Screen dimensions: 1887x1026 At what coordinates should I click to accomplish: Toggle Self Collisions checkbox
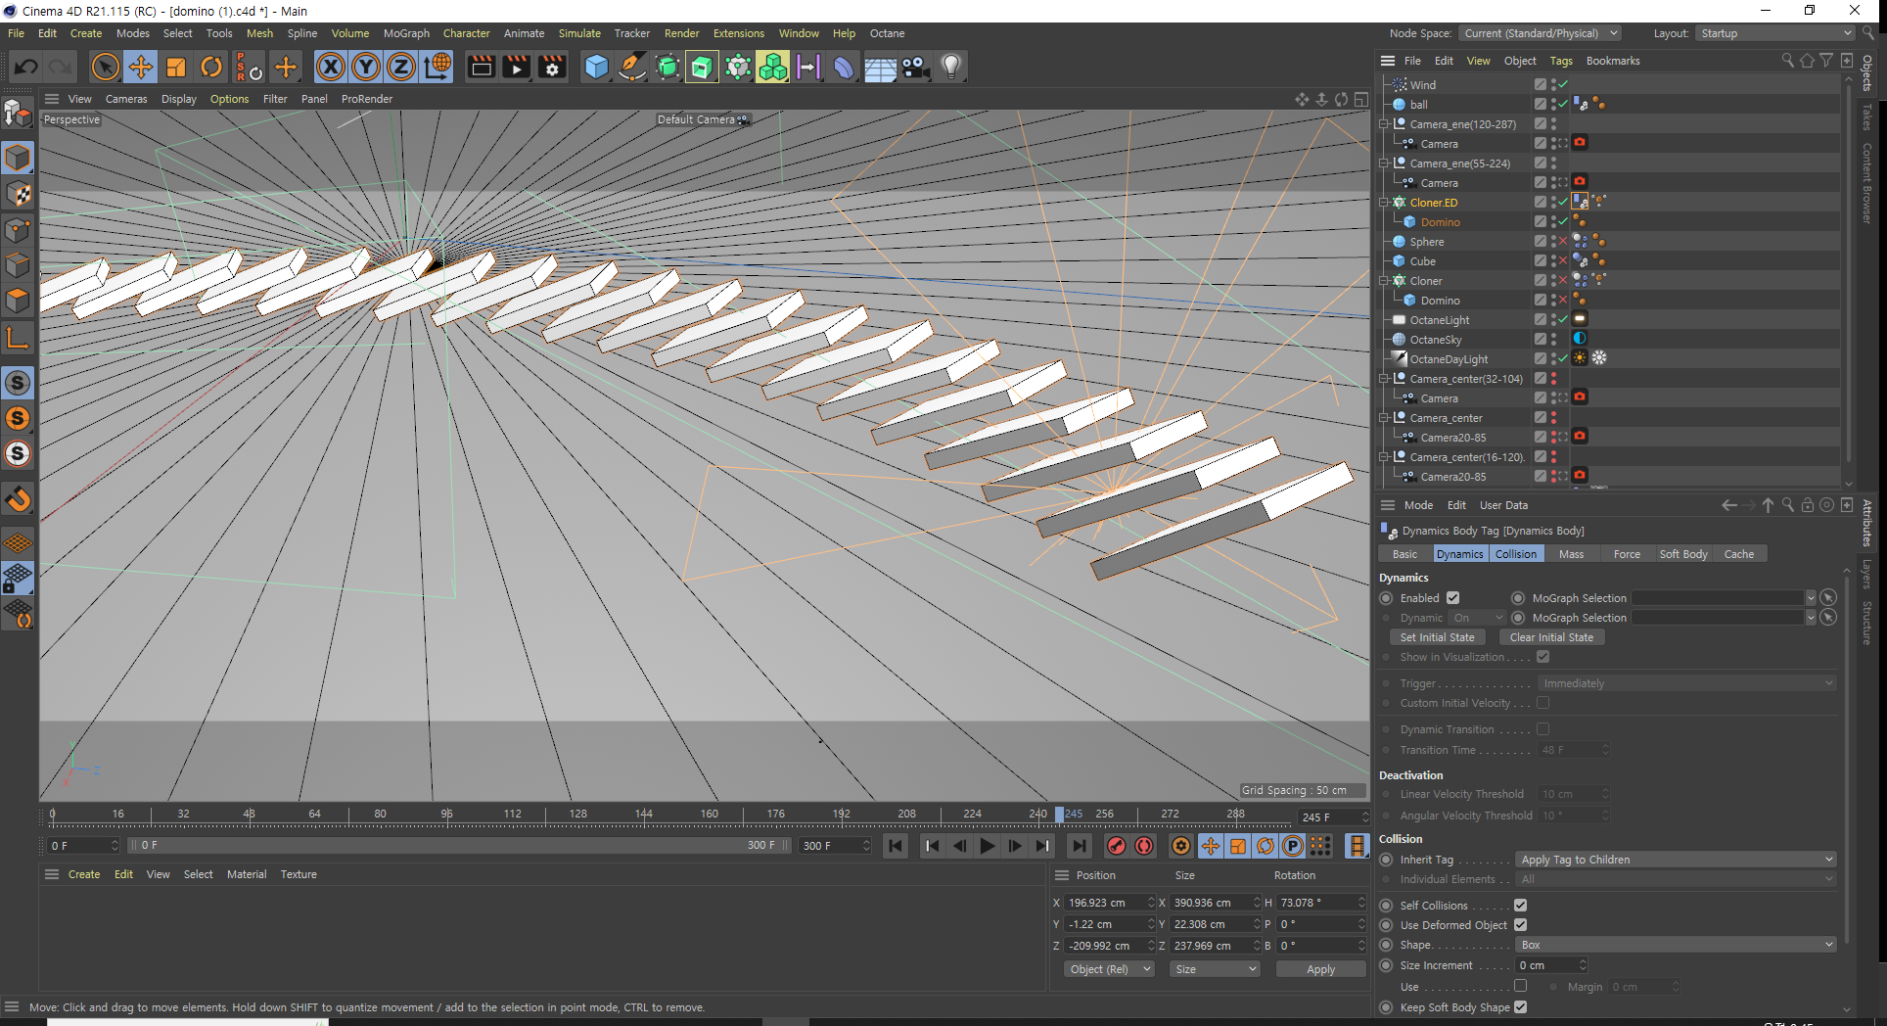pyautogui.click(x=1520, y=905)
